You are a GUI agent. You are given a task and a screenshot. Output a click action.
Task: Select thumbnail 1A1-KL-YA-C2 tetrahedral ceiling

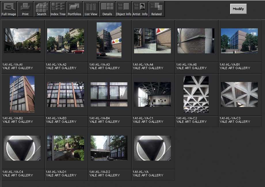point(196,94)
